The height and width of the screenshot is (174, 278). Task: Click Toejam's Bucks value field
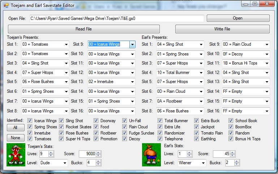(91, 163)
